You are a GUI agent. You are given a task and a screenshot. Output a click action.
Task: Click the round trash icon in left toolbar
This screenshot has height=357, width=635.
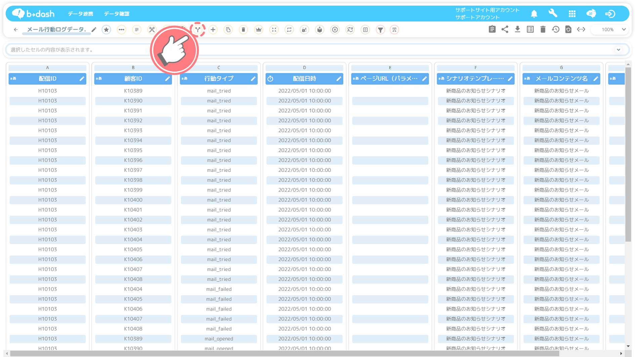244,30
